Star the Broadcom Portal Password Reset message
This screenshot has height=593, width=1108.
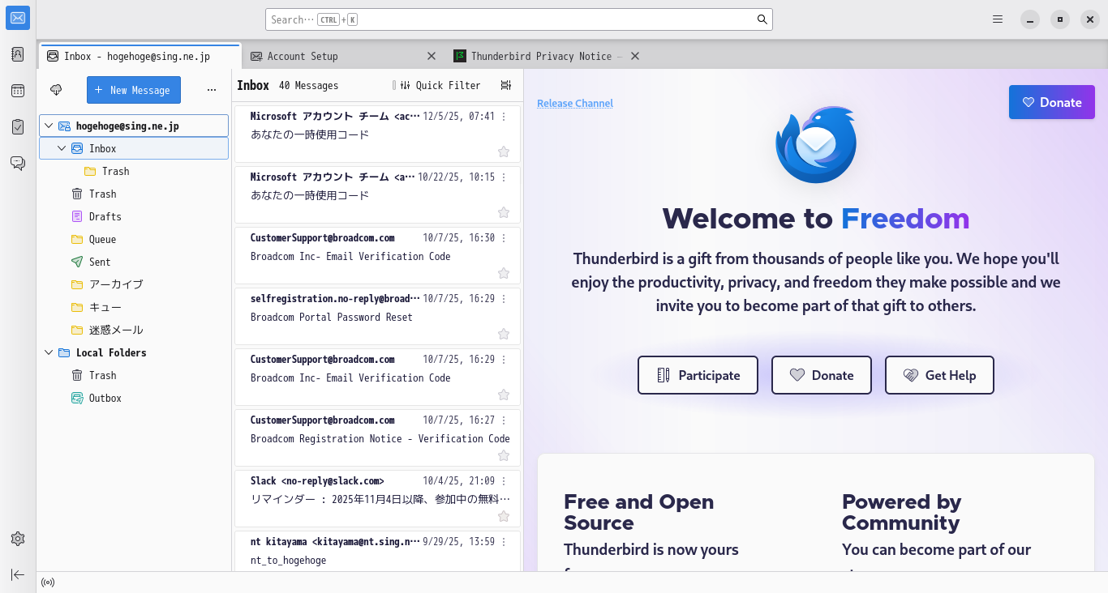tap(504, 334)
